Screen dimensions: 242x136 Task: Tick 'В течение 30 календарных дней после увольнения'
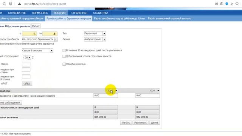pos(64,50)
